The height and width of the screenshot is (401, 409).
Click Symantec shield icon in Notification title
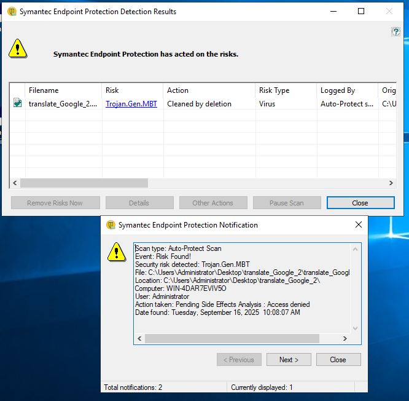click(x=111, y=224)
